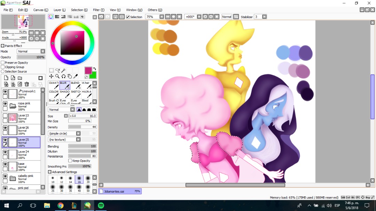This screenshot has width=376, height=211.
Task: Open the Stabilizer value dropdown
Action: pos(264,17)
